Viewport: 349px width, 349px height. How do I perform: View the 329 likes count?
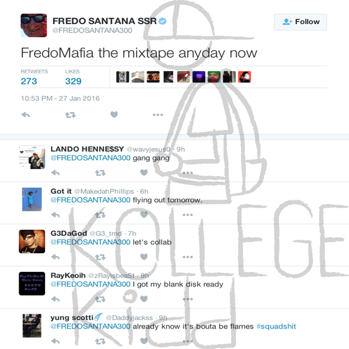point(73,81)
